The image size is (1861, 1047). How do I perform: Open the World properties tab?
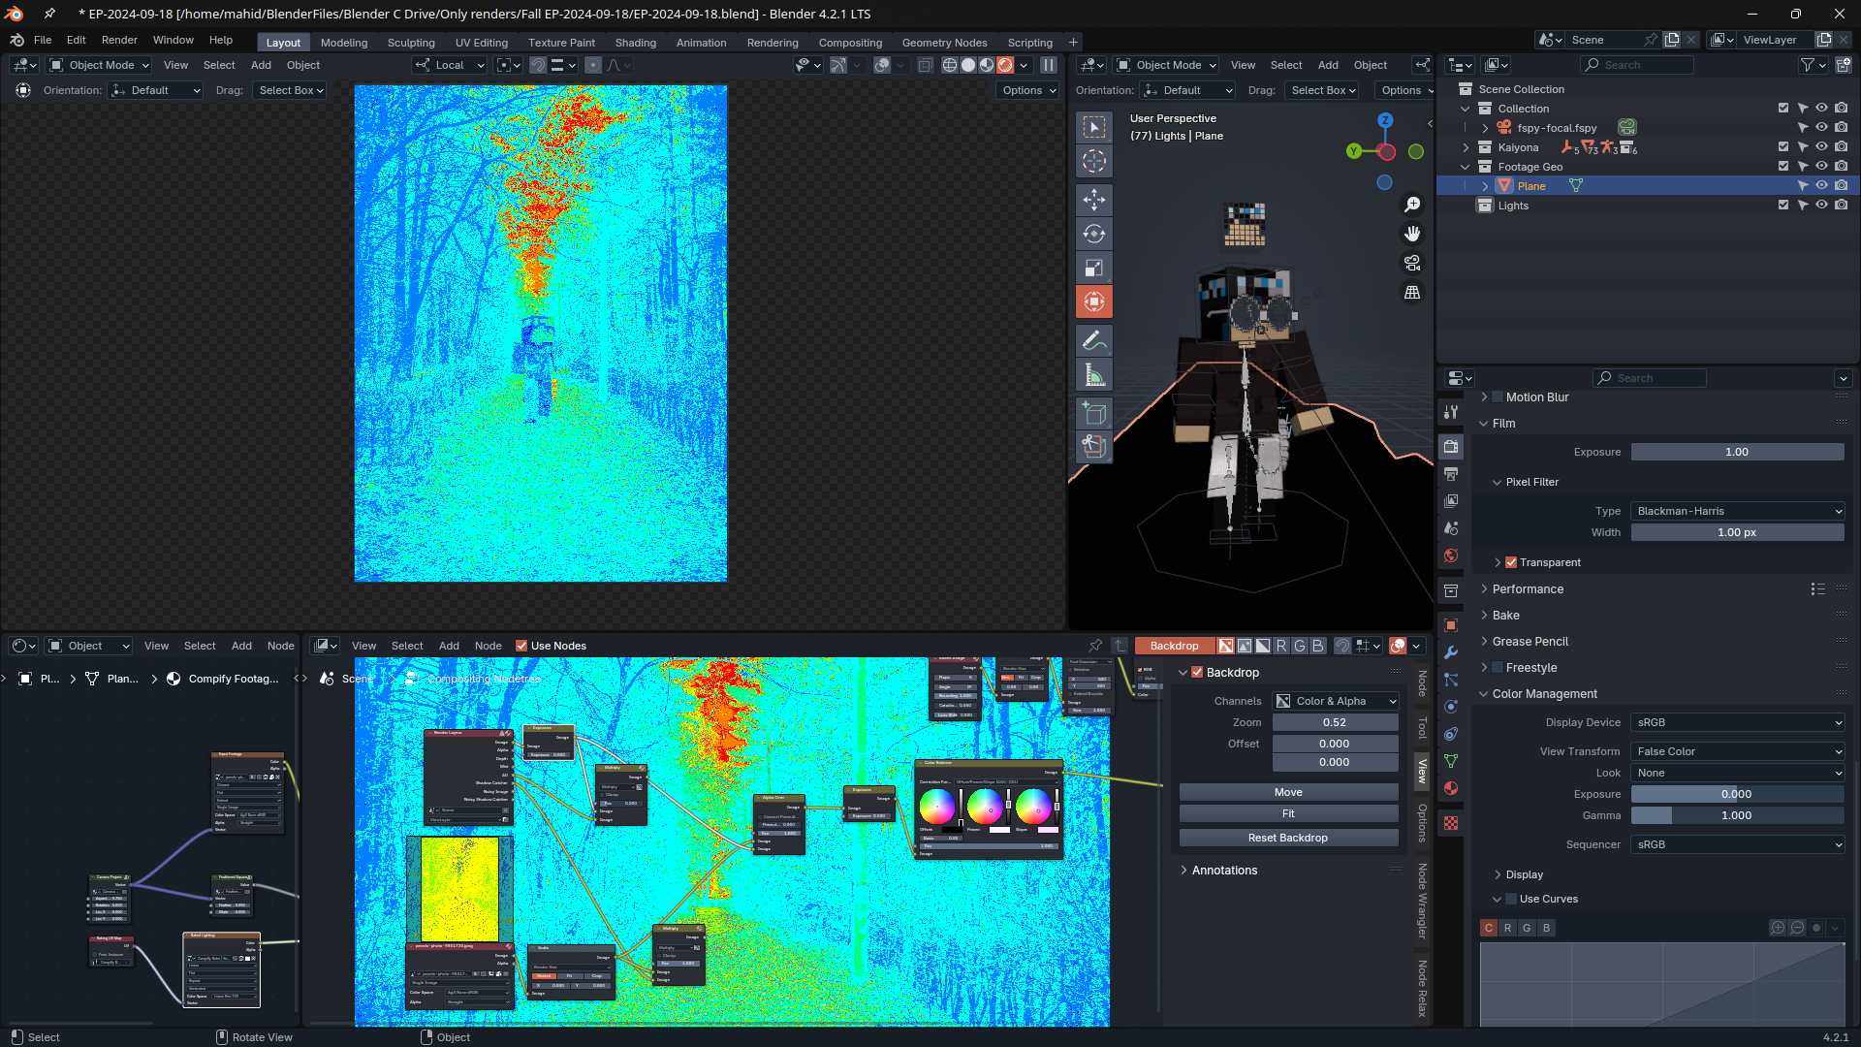[x=1451, y=555]
